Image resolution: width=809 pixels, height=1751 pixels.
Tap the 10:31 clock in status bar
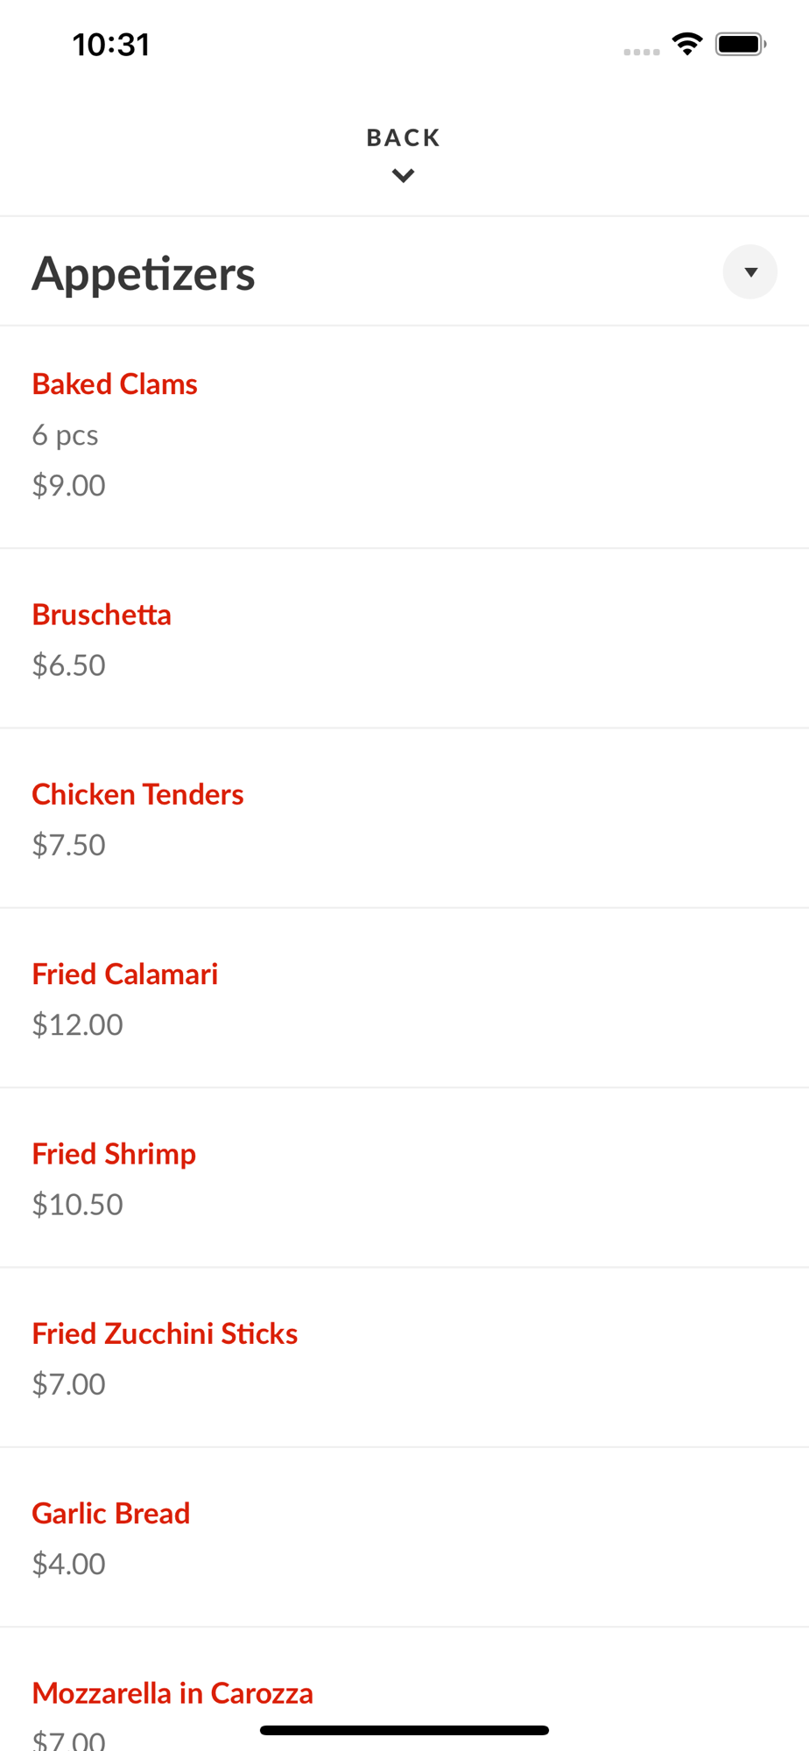111,45
